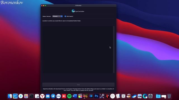Screen dimensions: 179x100
Task: Open the blue folder in the dock
Action: (158, 96)
